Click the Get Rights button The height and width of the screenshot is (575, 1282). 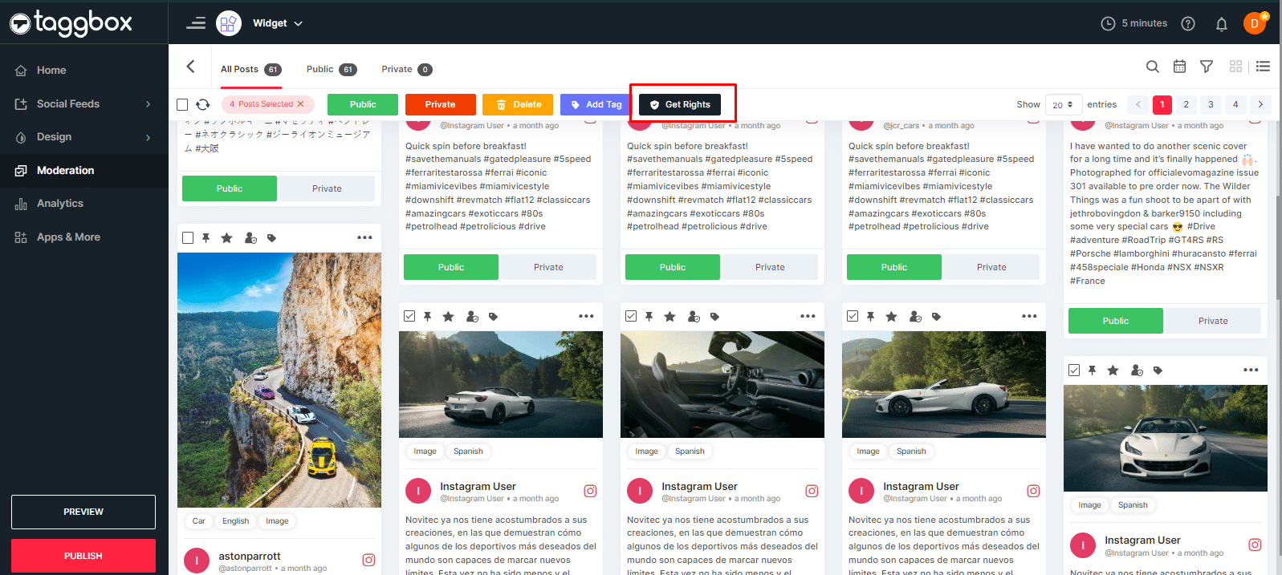(x=680, y=104)
